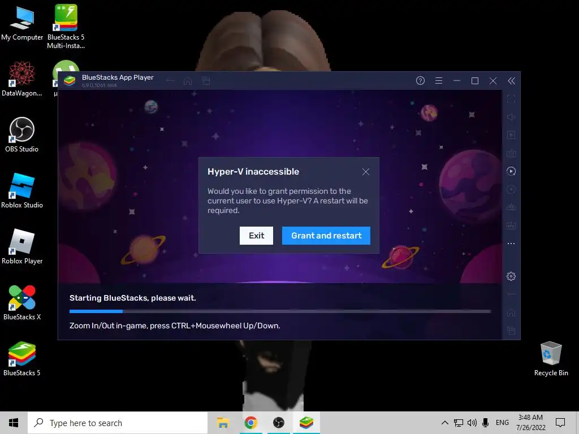Select BlueStacks 5 desktop icon

click(22, 359)
